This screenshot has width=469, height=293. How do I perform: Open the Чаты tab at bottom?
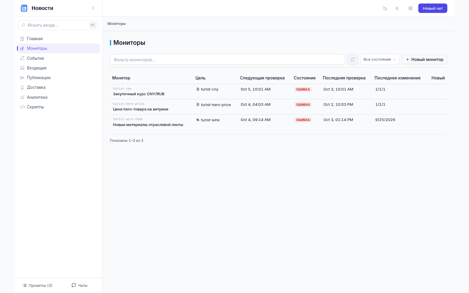click(79, 285)
